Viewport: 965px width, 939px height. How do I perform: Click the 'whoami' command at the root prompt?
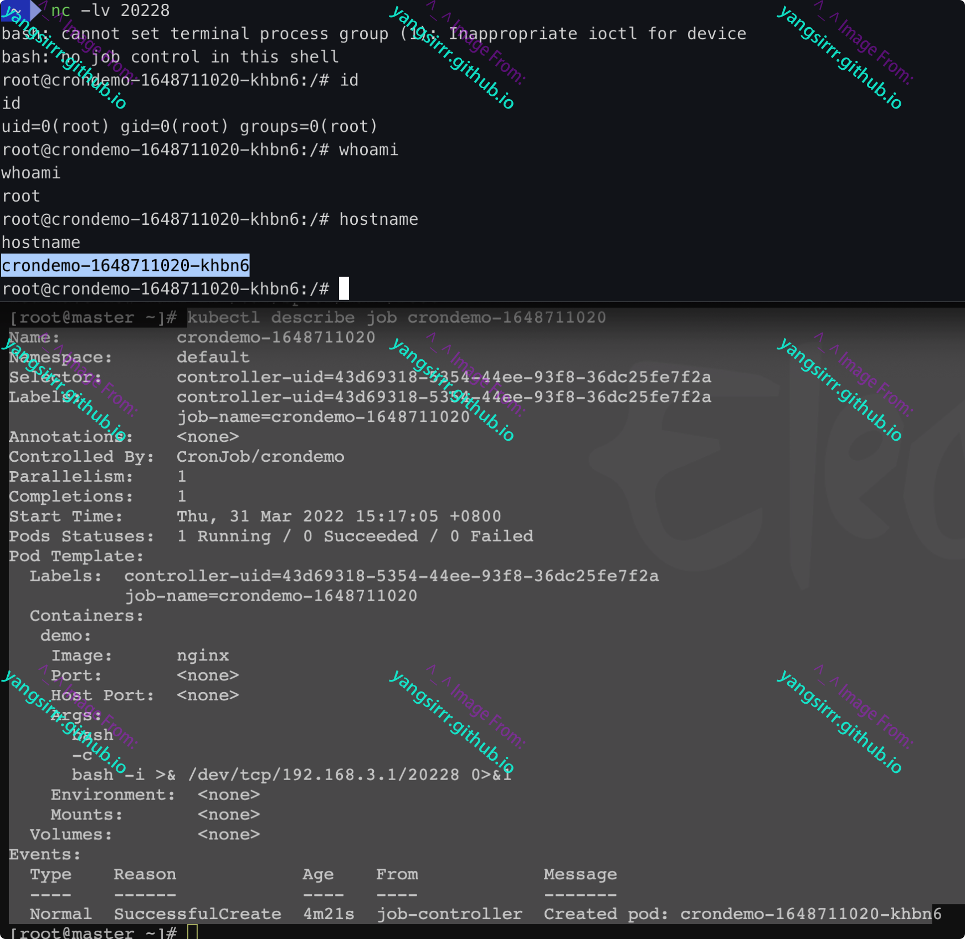pos(368,149)
